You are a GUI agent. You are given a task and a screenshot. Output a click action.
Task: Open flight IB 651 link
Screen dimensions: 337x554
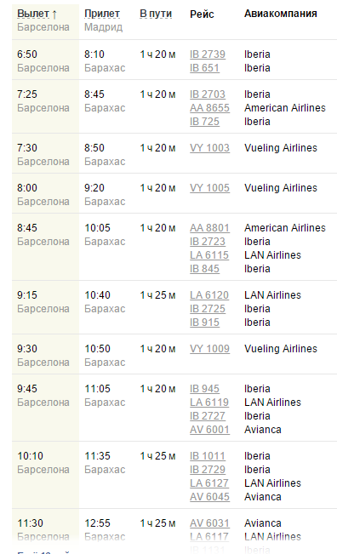(204, 68)
